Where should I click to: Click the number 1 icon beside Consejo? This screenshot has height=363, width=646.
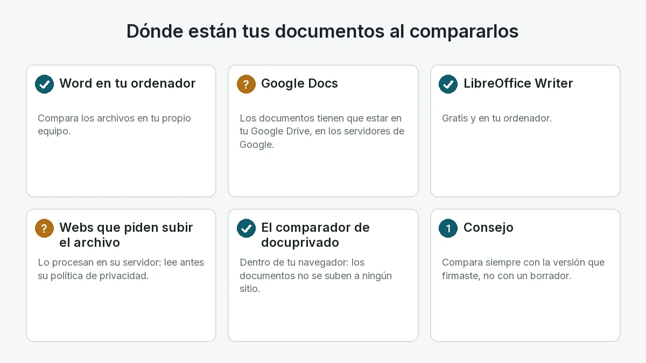448,228
